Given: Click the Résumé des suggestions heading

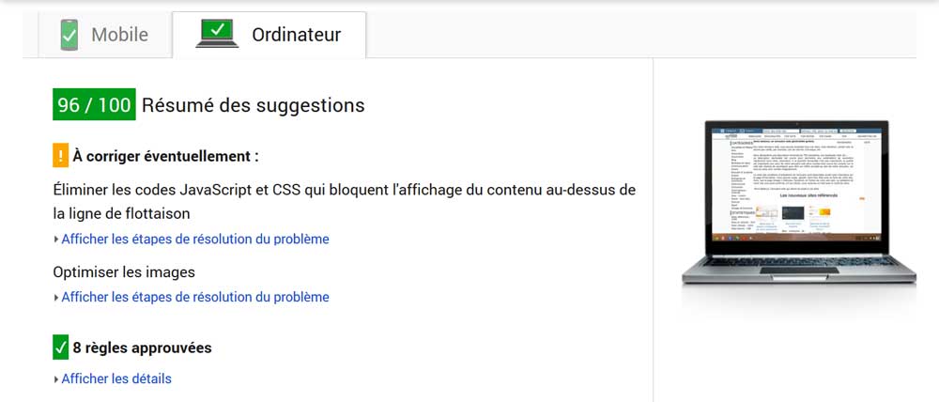Looking at the screenshot, I should click(x=254, y=105).
